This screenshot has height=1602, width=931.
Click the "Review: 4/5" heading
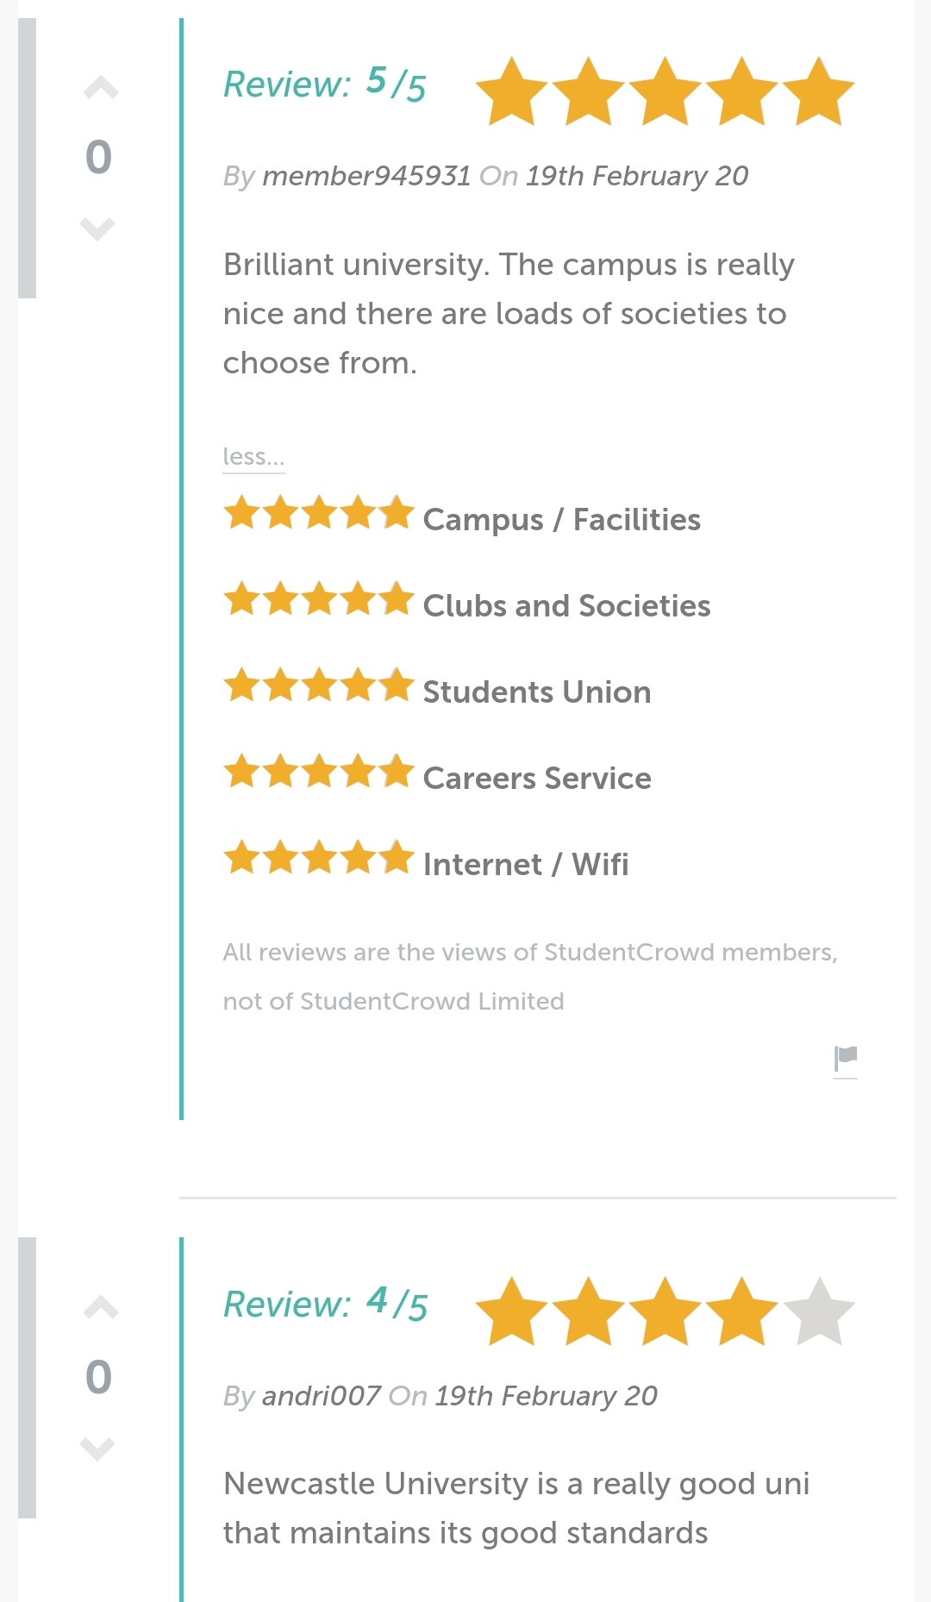pos(324,1305)
